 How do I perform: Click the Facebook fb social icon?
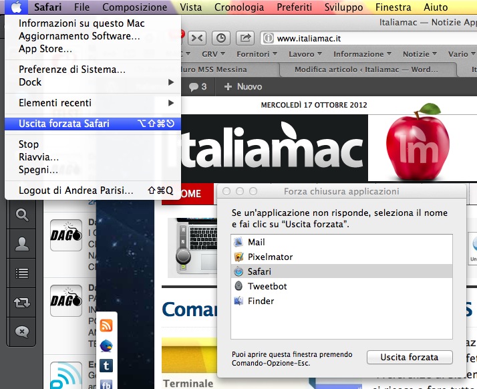pos(106,384)
